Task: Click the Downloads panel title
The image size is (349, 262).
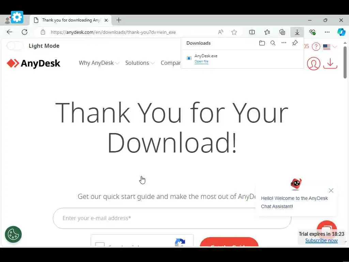Action: point(198,43)
